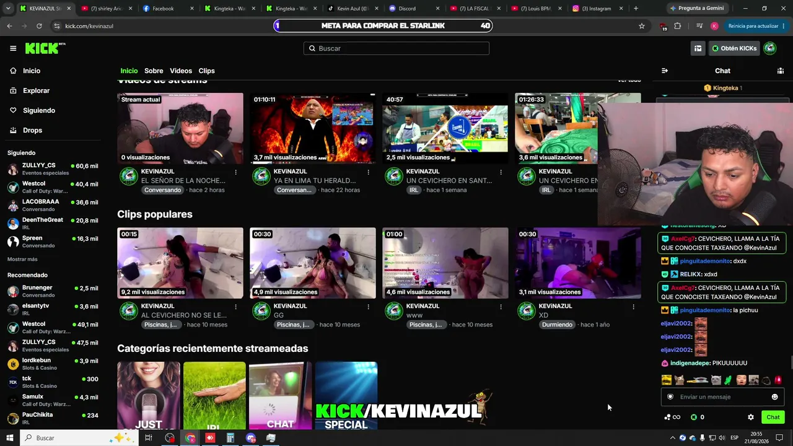Open the AnyDesk taskbar icon

tap(210, 438)
